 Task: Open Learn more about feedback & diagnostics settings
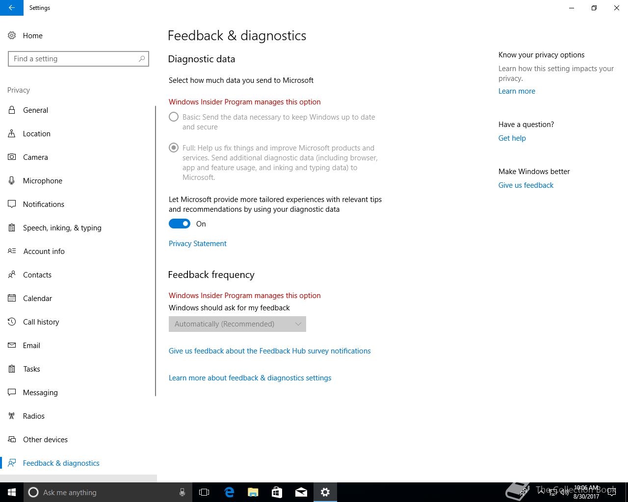pos(250,378)
